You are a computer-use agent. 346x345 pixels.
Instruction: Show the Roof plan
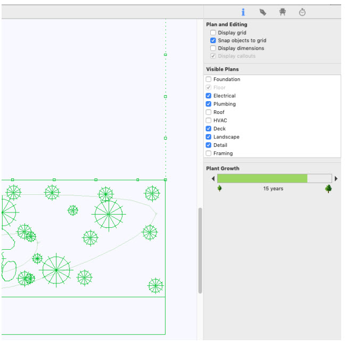(x=209, y=112)
